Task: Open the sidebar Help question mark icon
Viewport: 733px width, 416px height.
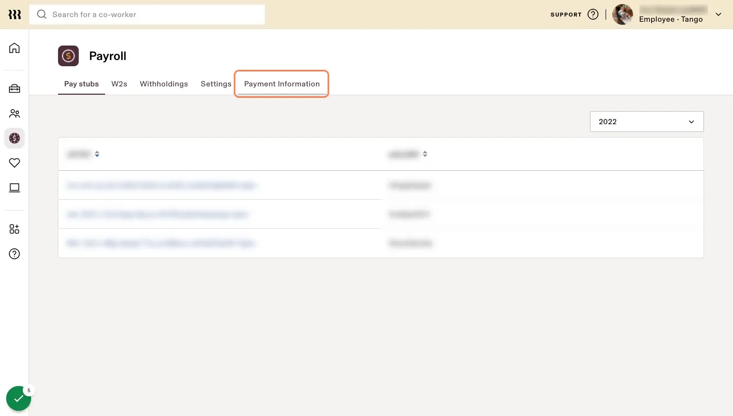Action: pos(15,254)
